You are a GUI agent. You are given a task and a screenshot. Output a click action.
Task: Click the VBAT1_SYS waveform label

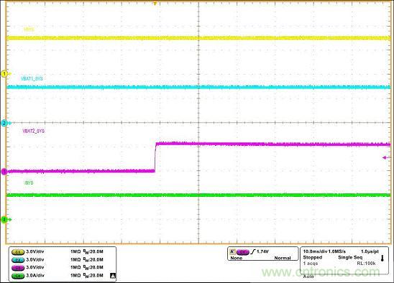32,79
